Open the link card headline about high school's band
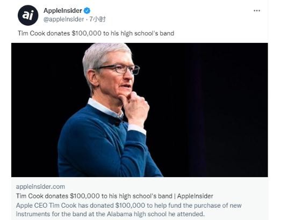Viewport: 281px width, 220px height. (x=114, y=196)
